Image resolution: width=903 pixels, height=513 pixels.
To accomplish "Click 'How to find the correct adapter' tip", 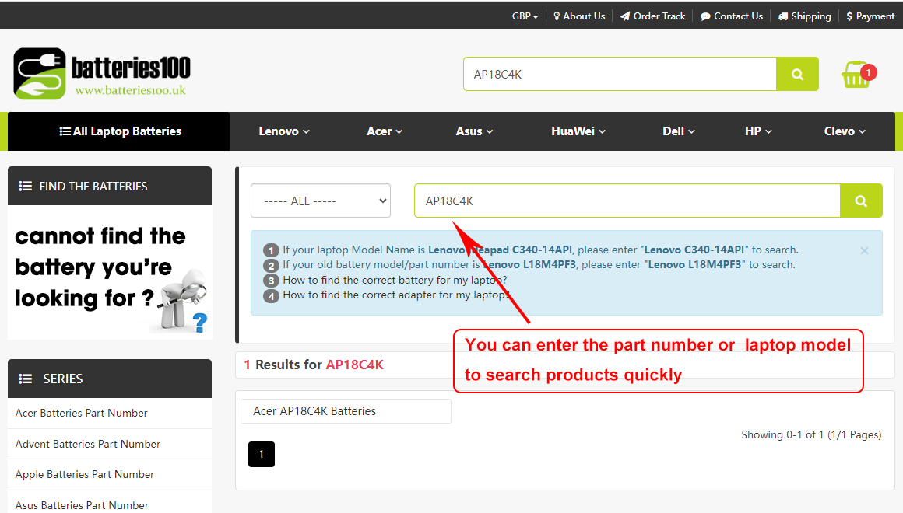I will (396, 295).
